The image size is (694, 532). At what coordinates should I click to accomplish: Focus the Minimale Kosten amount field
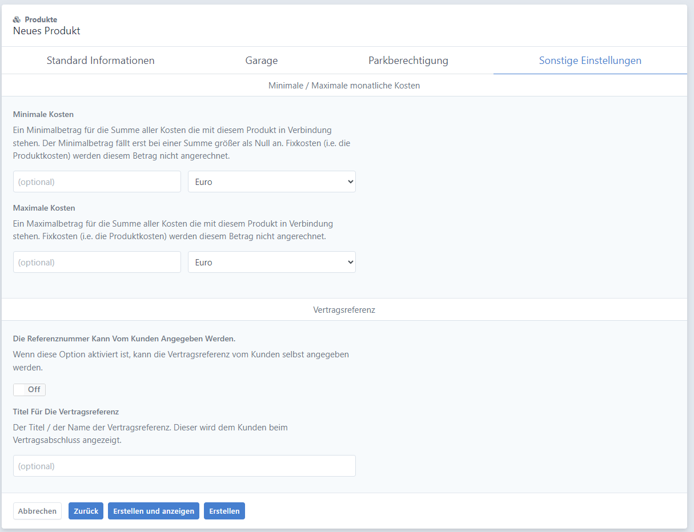coord(97,182)
